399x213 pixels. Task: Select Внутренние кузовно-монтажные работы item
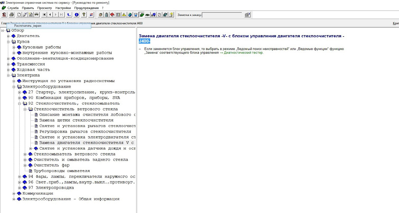(x=67, y=53)
